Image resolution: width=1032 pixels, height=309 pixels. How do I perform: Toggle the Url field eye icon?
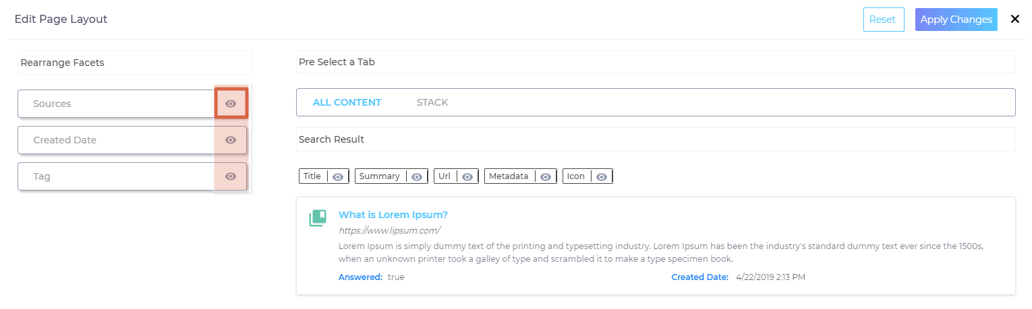pos(468,176)
